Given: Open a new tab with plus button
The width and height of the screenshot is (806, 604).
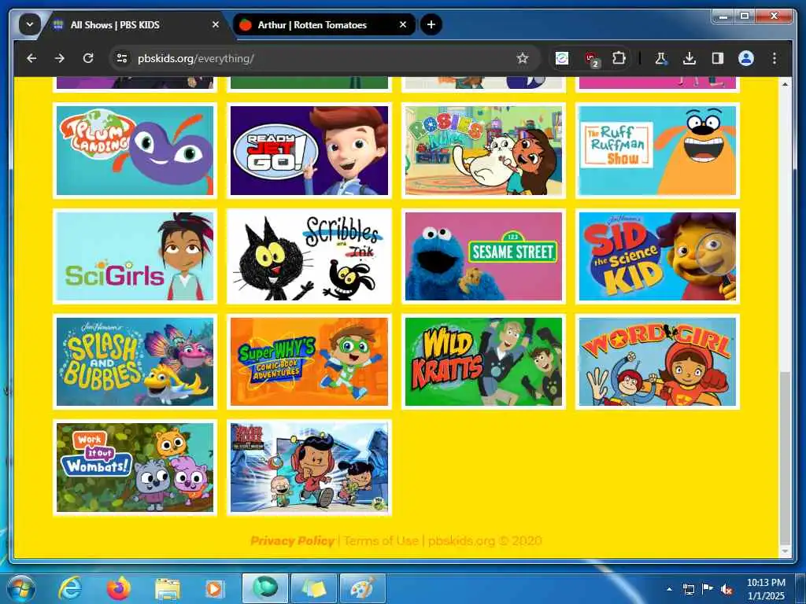Looking at the screenshot, I should (x=431, y=24).
